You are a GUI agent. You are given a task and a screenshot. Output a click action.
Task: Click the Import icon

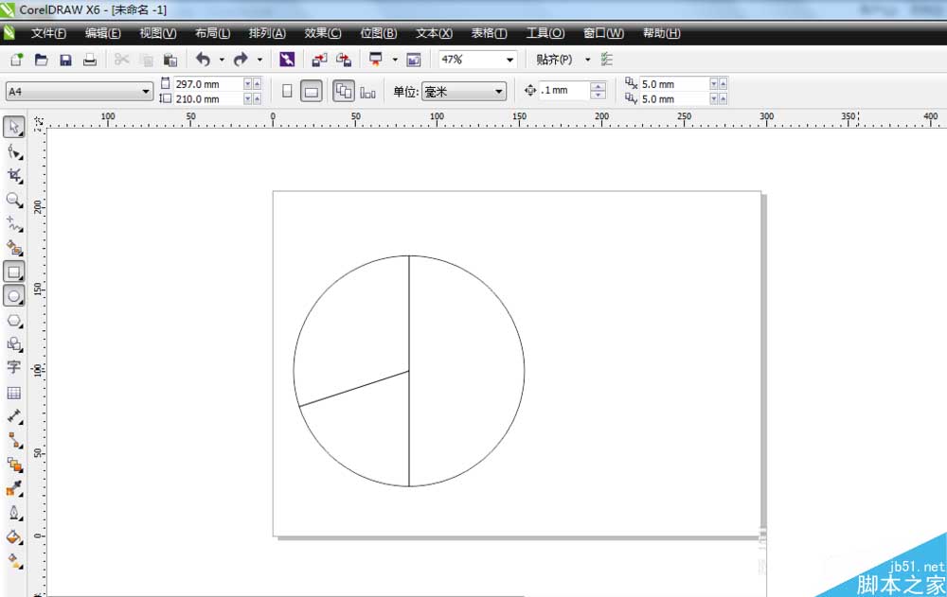click(x=319, y=60)
